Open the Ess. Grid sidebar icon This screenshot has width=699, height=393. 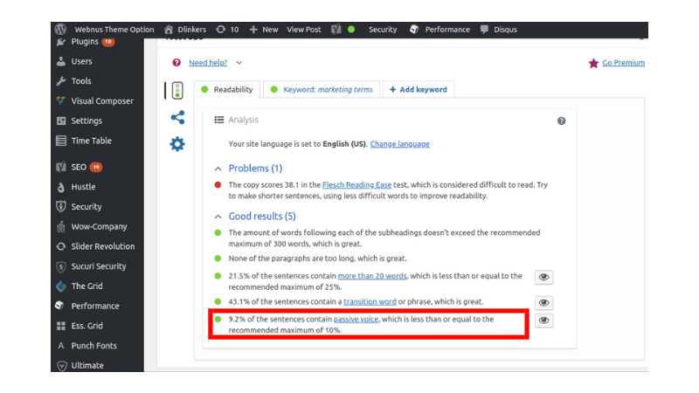coord(61,326)
